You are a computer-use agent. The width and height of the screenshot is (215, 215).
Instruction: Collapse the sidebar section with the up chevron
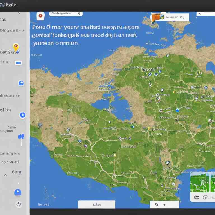point(5,175)
